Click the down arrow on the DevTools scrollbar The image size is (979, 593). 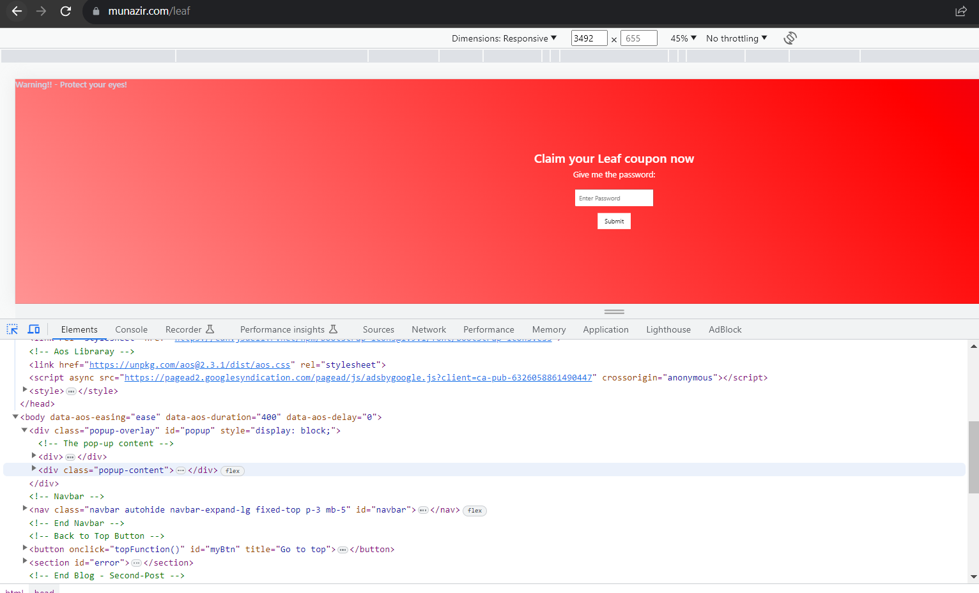pyautogui.click(x=973, y=576)
